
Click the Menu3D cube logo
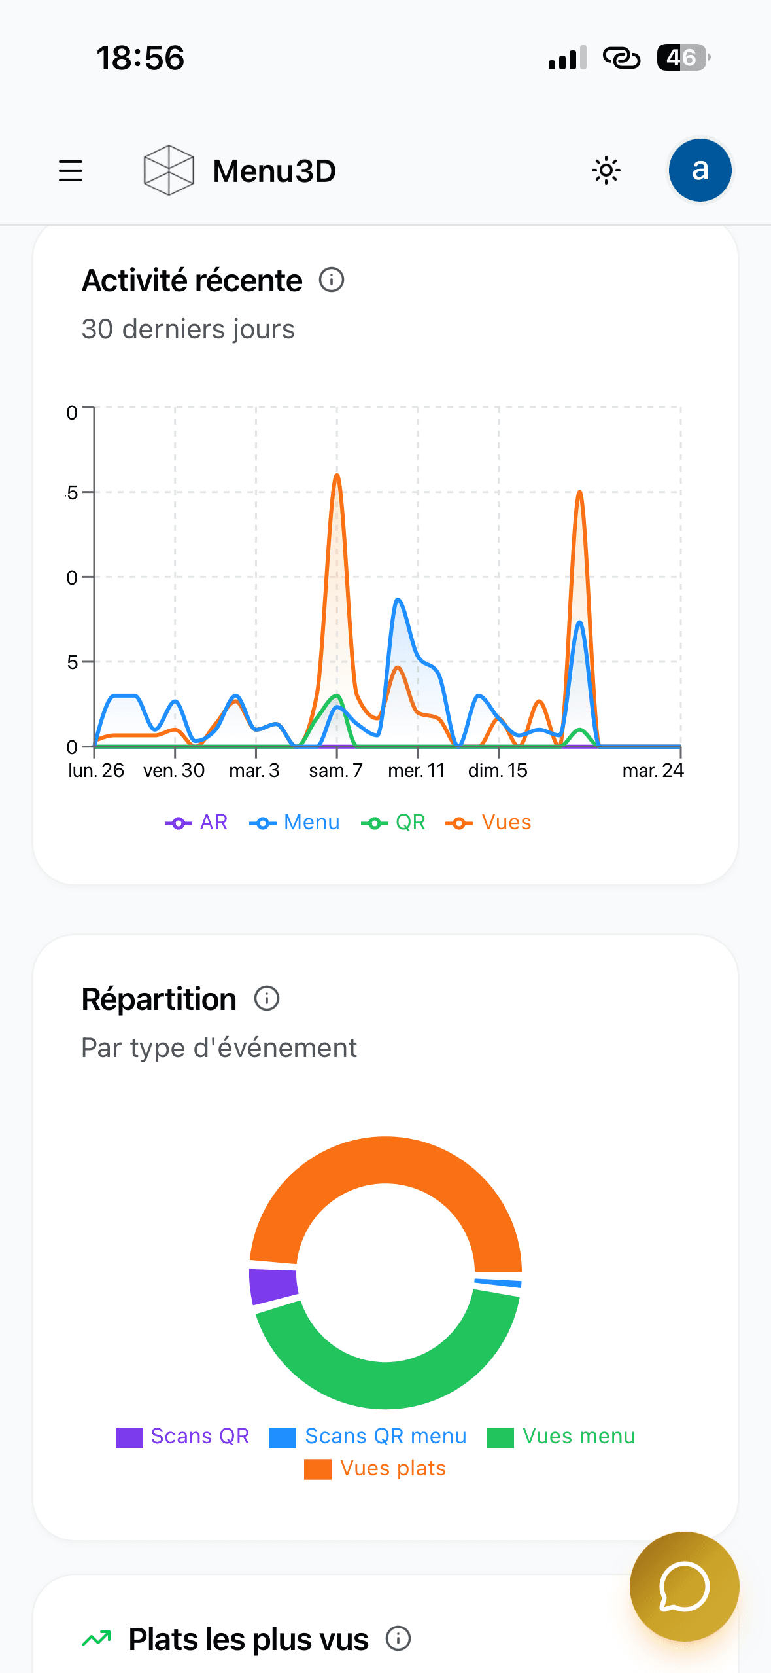click(x=169, y=170)
